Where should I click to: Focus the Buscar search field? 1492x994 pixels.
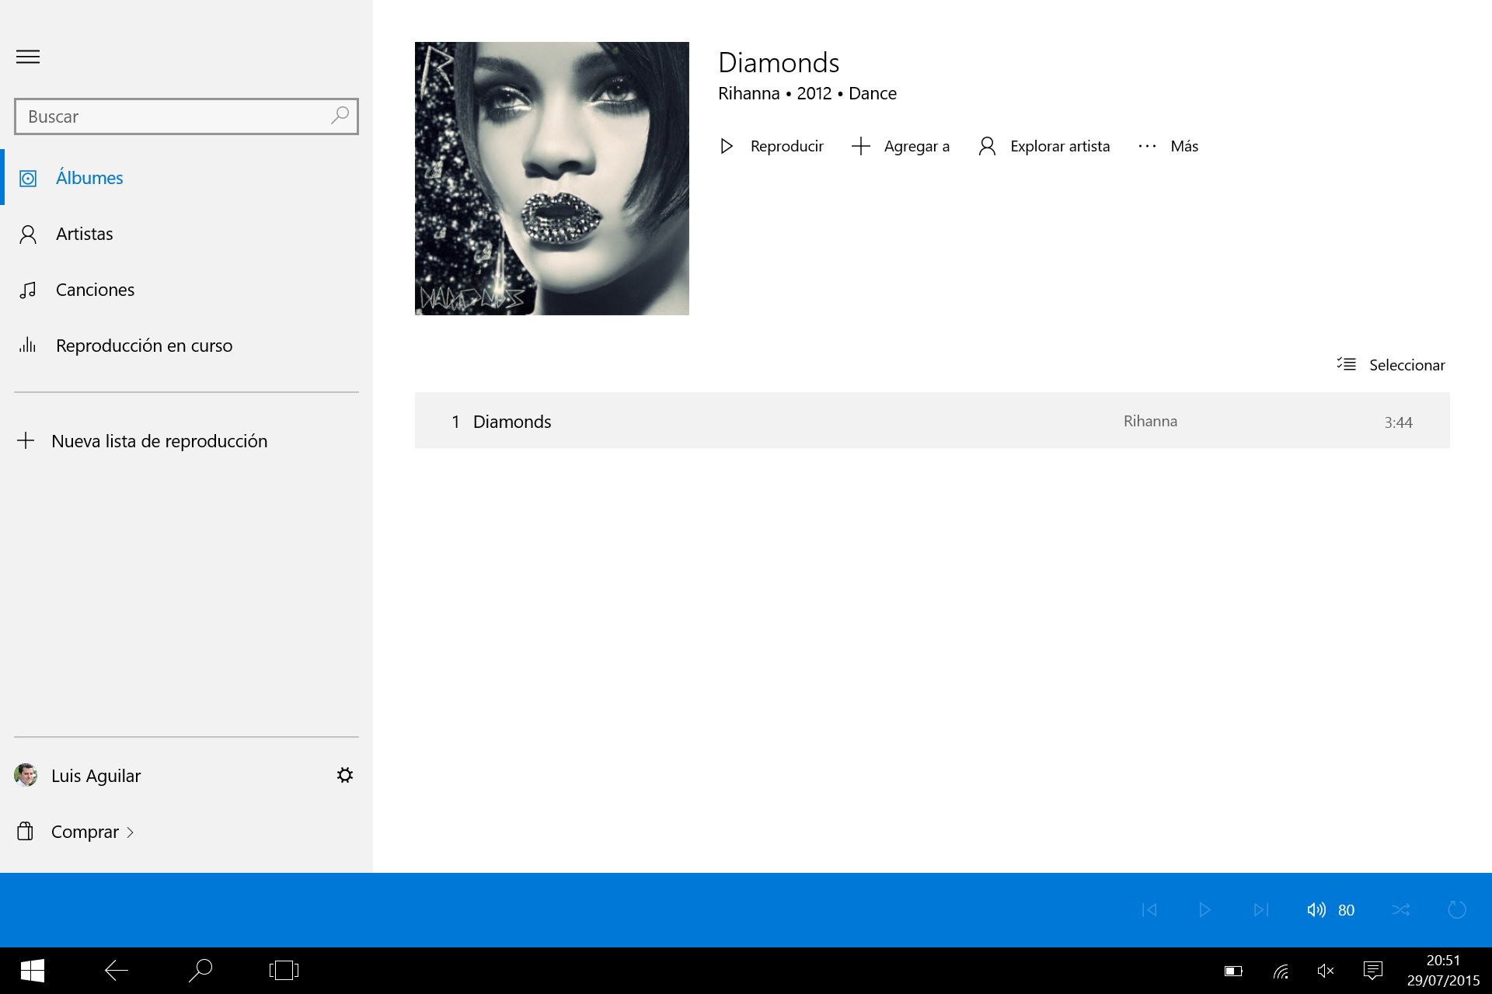click(x=171, y=116)
